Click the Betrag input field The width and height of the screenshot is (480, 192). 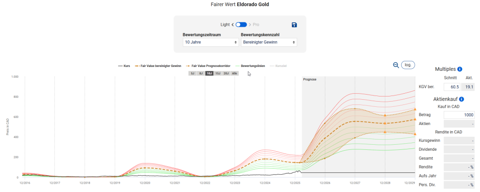point(459,115)
